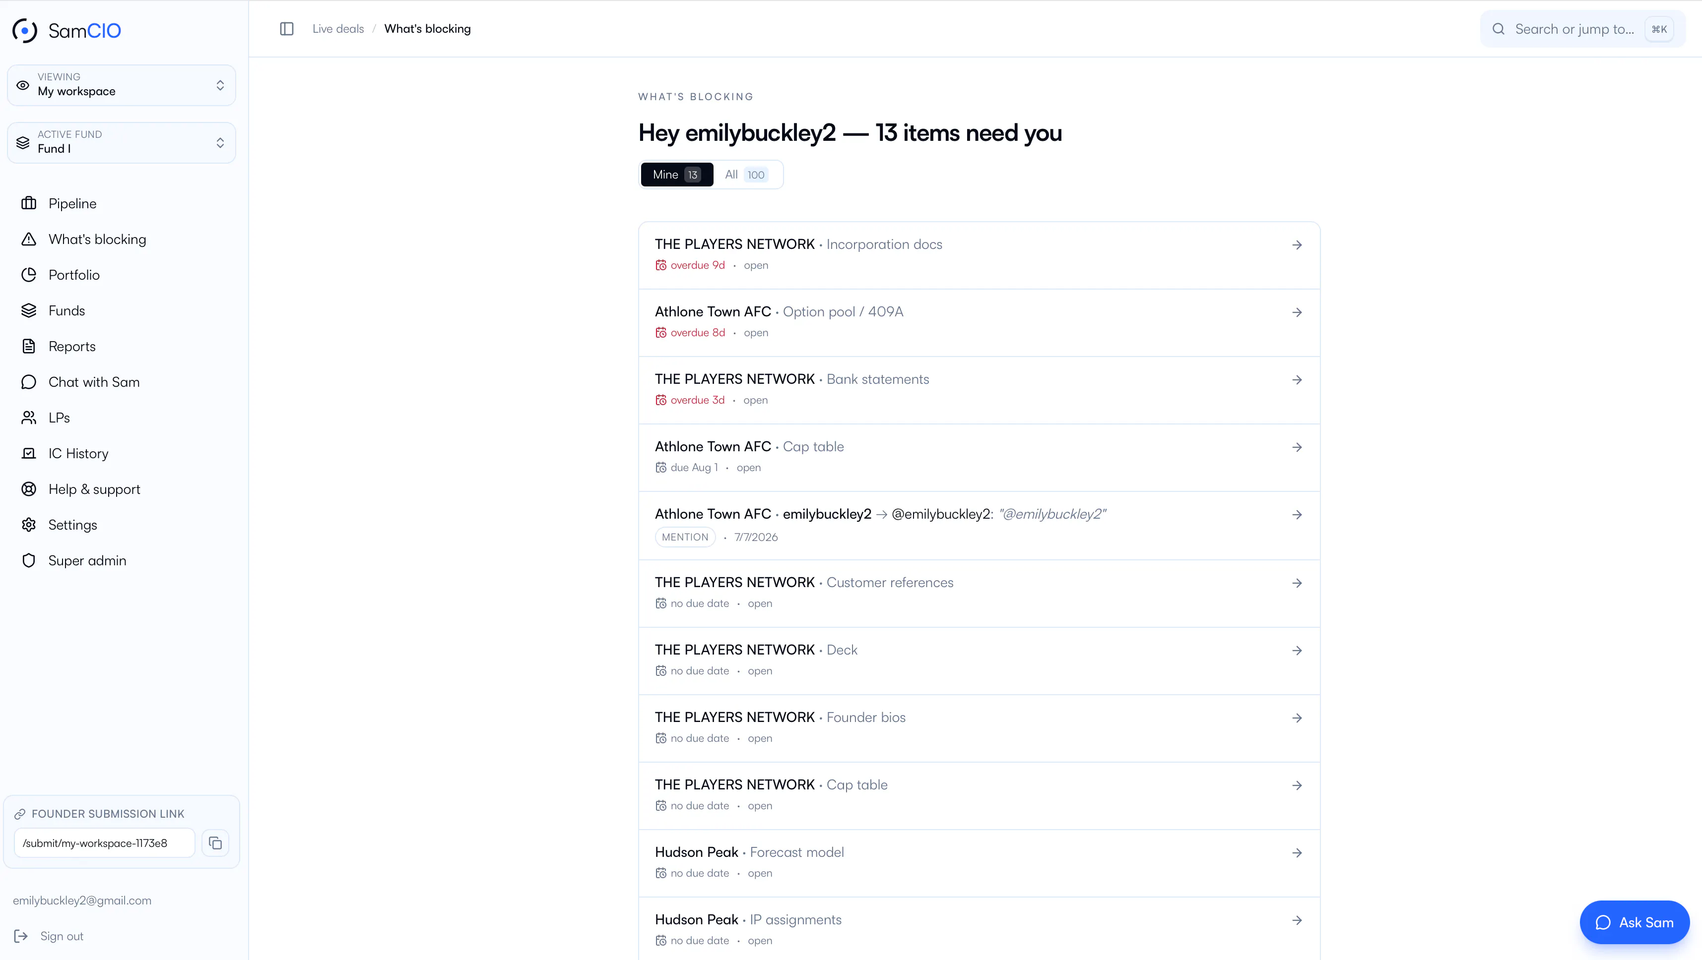
Task: Click the eye icon in Viewing selector
Action: [x=23, y=85]
